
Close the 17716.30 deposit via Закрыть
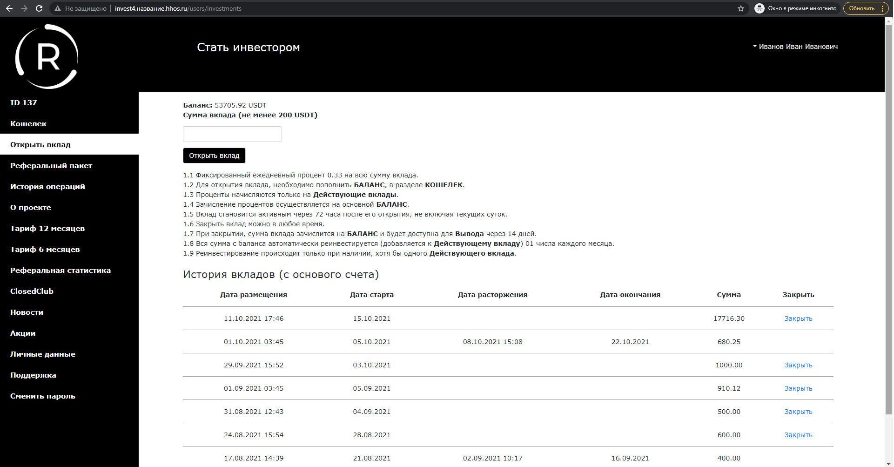click(798, 318)
